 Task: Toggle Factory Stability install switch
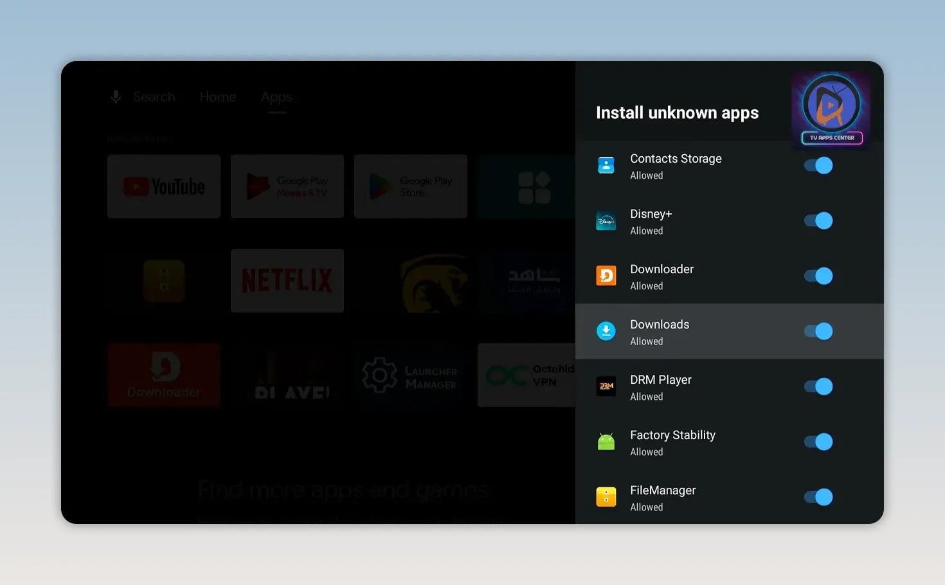pos(818,442)
